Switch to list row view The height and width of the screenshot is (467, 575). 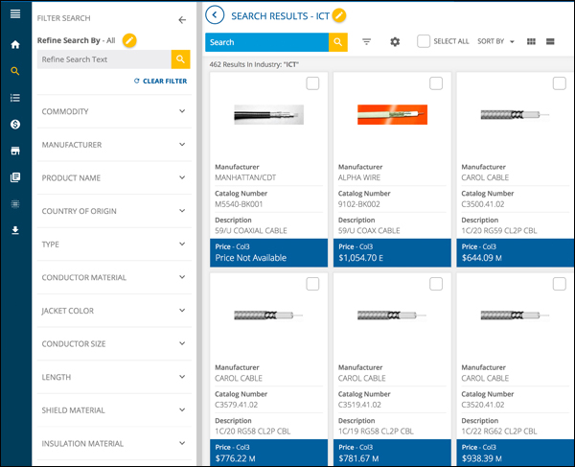[x=550, y=41]
